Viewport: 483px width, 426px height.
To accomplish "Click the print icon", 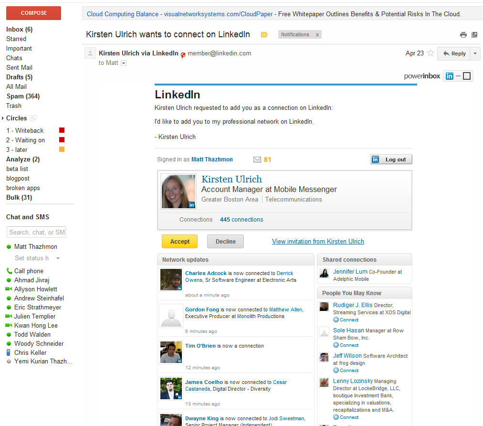I will click(x=463, y=35).
